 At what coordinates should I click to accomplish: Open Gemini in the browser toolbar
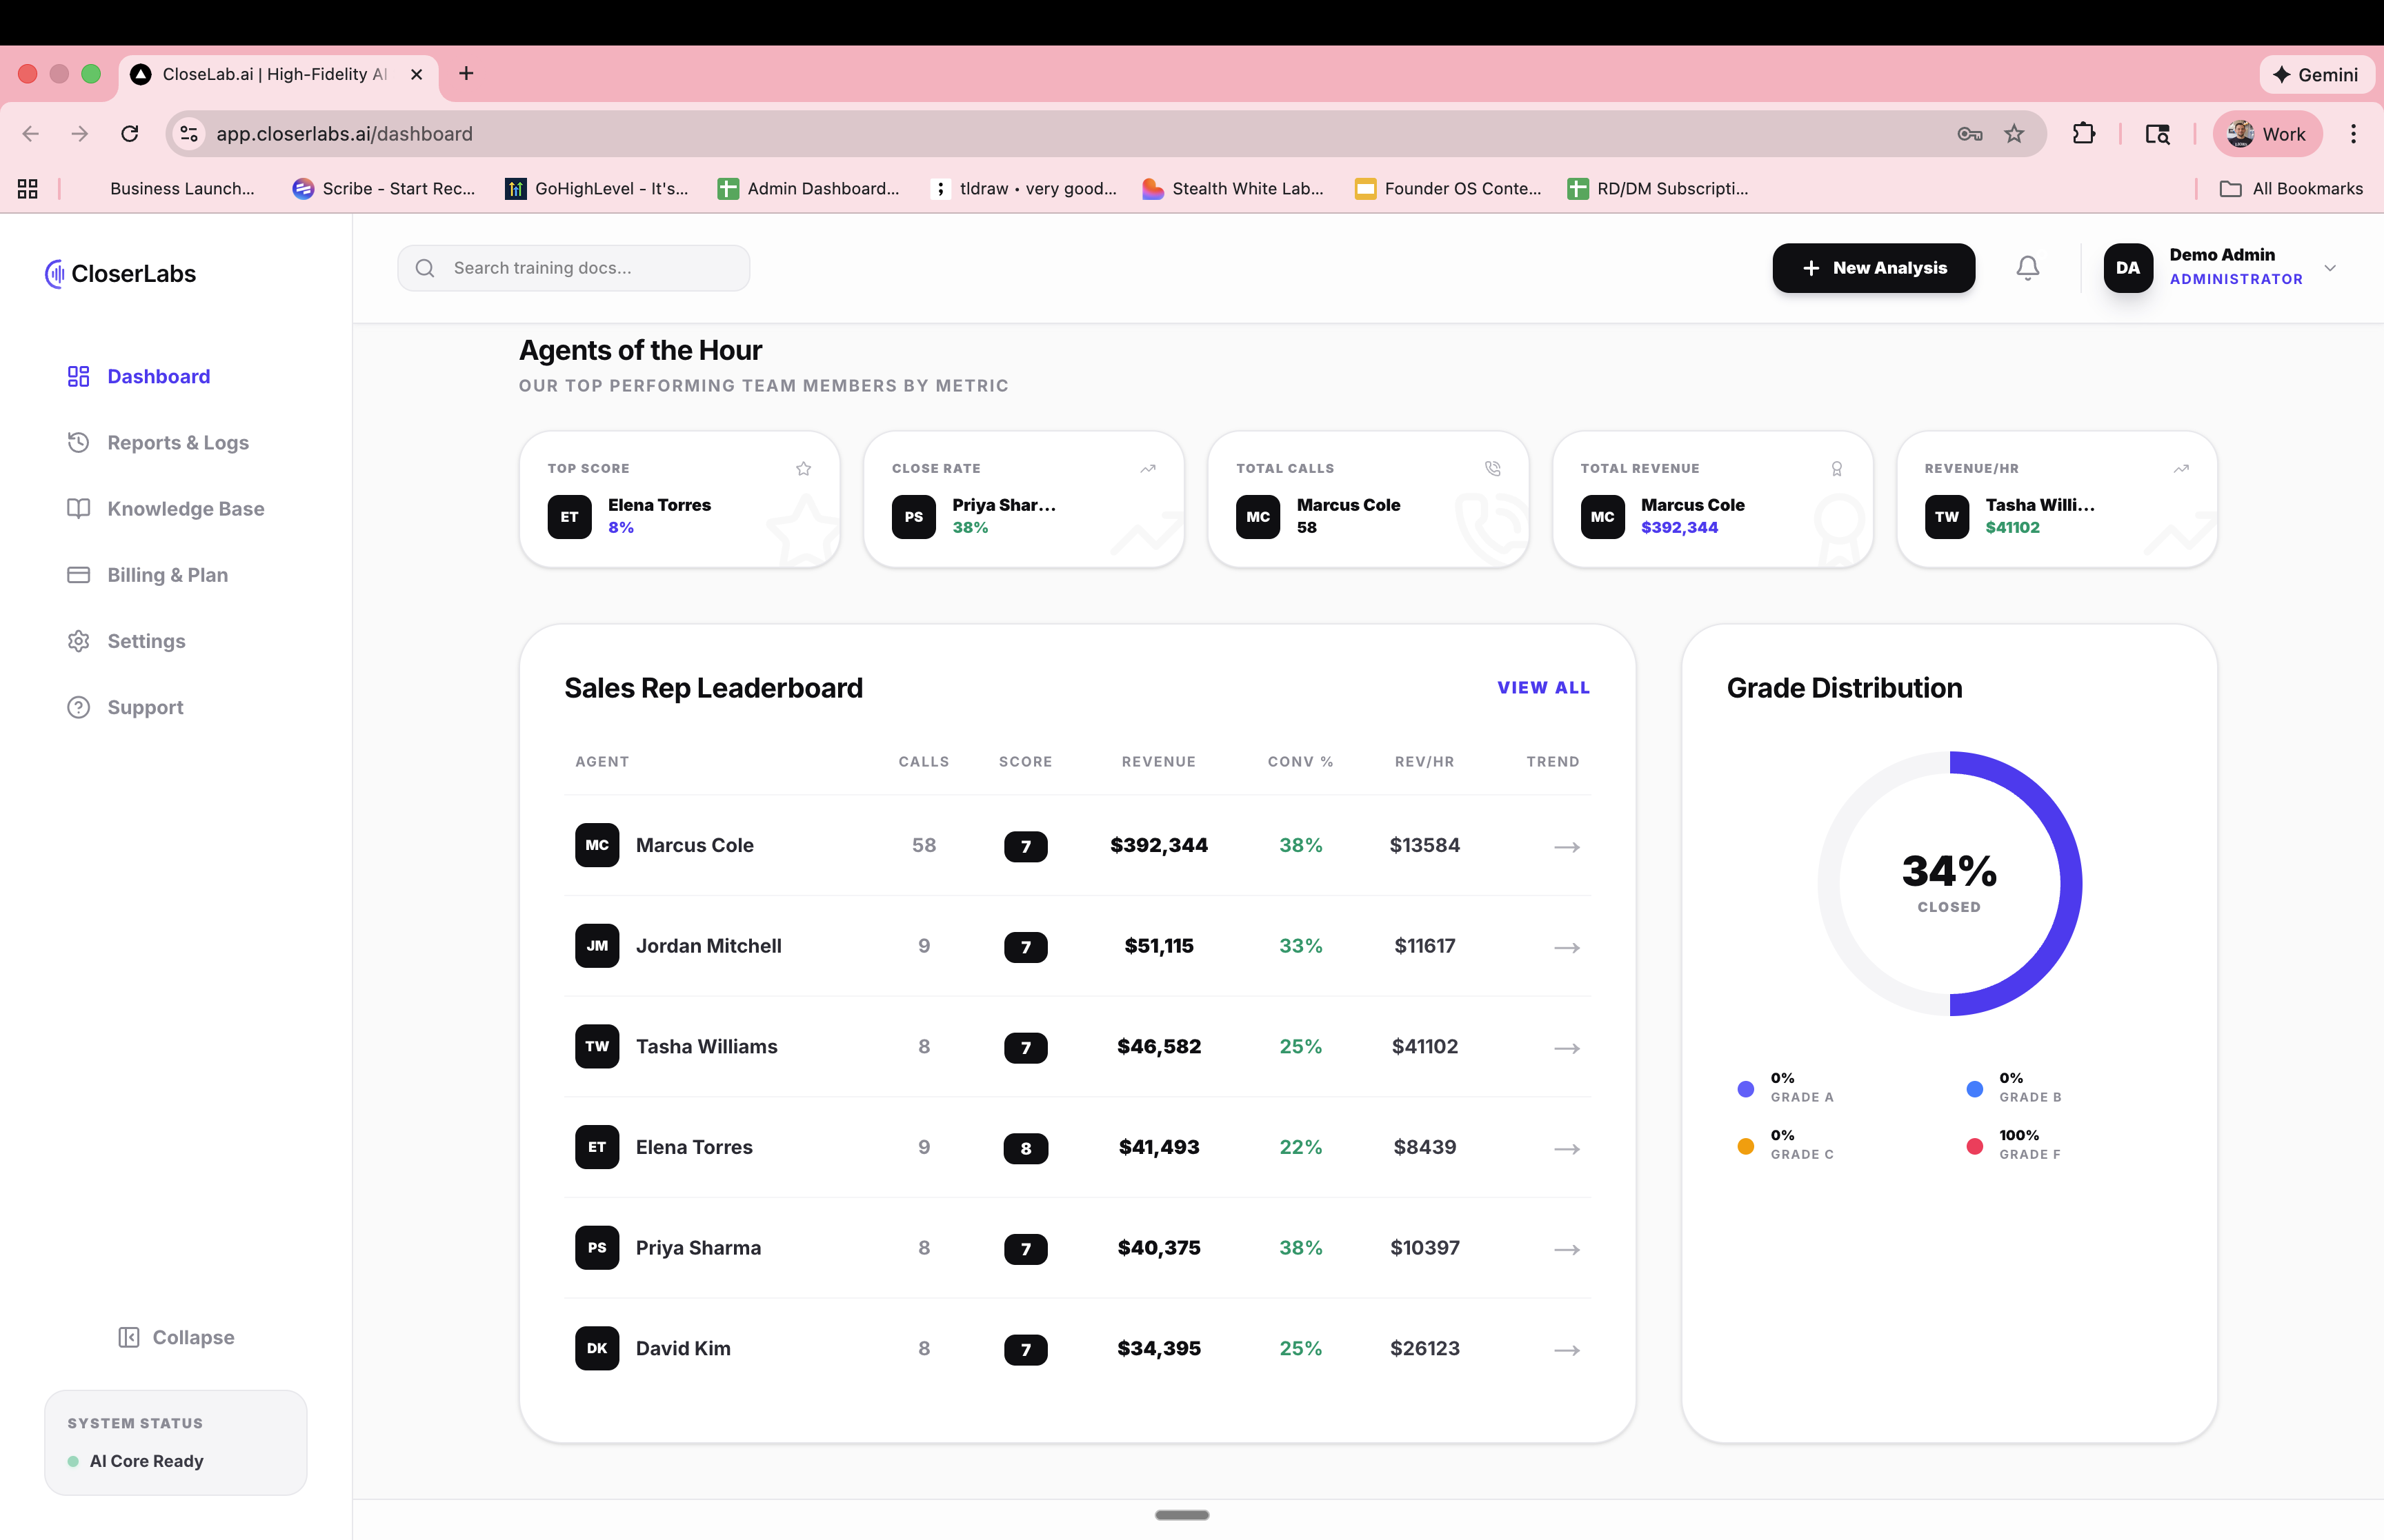pyautogui.click(x=2316, y=74)
